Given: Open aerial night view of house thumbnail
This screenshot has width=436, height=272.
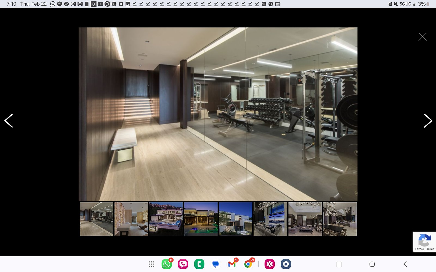Looking at the screenshot, I should coord(166,219).
